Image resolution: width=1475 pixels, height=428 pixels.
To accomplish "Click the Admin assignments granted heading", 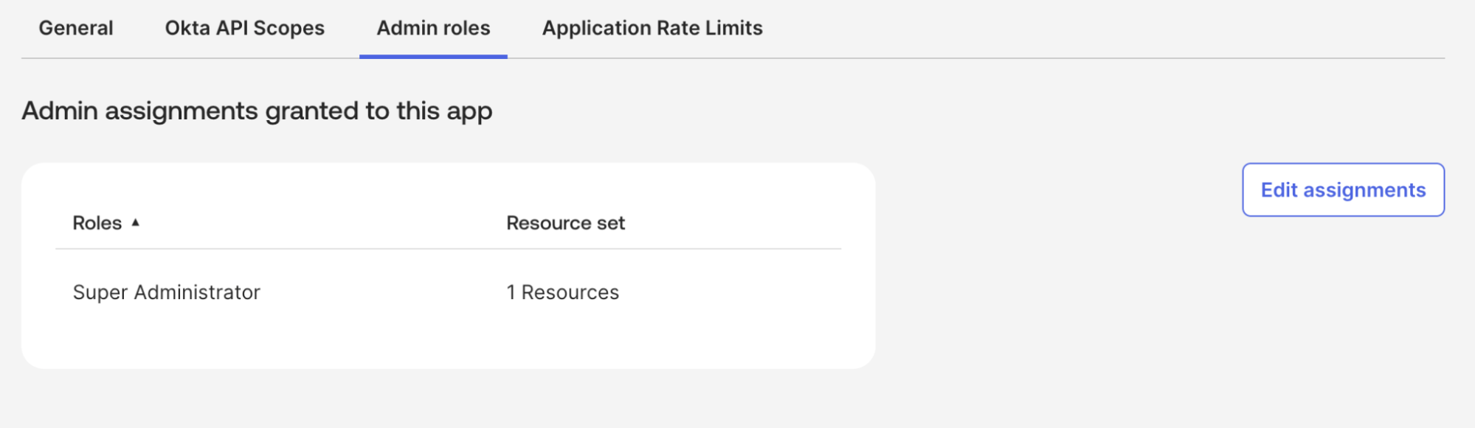I will [257, 110].
